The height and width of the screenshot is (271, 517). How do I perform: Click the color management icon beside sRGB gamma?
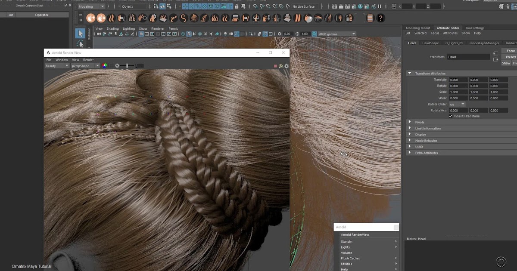coord(314,34)
